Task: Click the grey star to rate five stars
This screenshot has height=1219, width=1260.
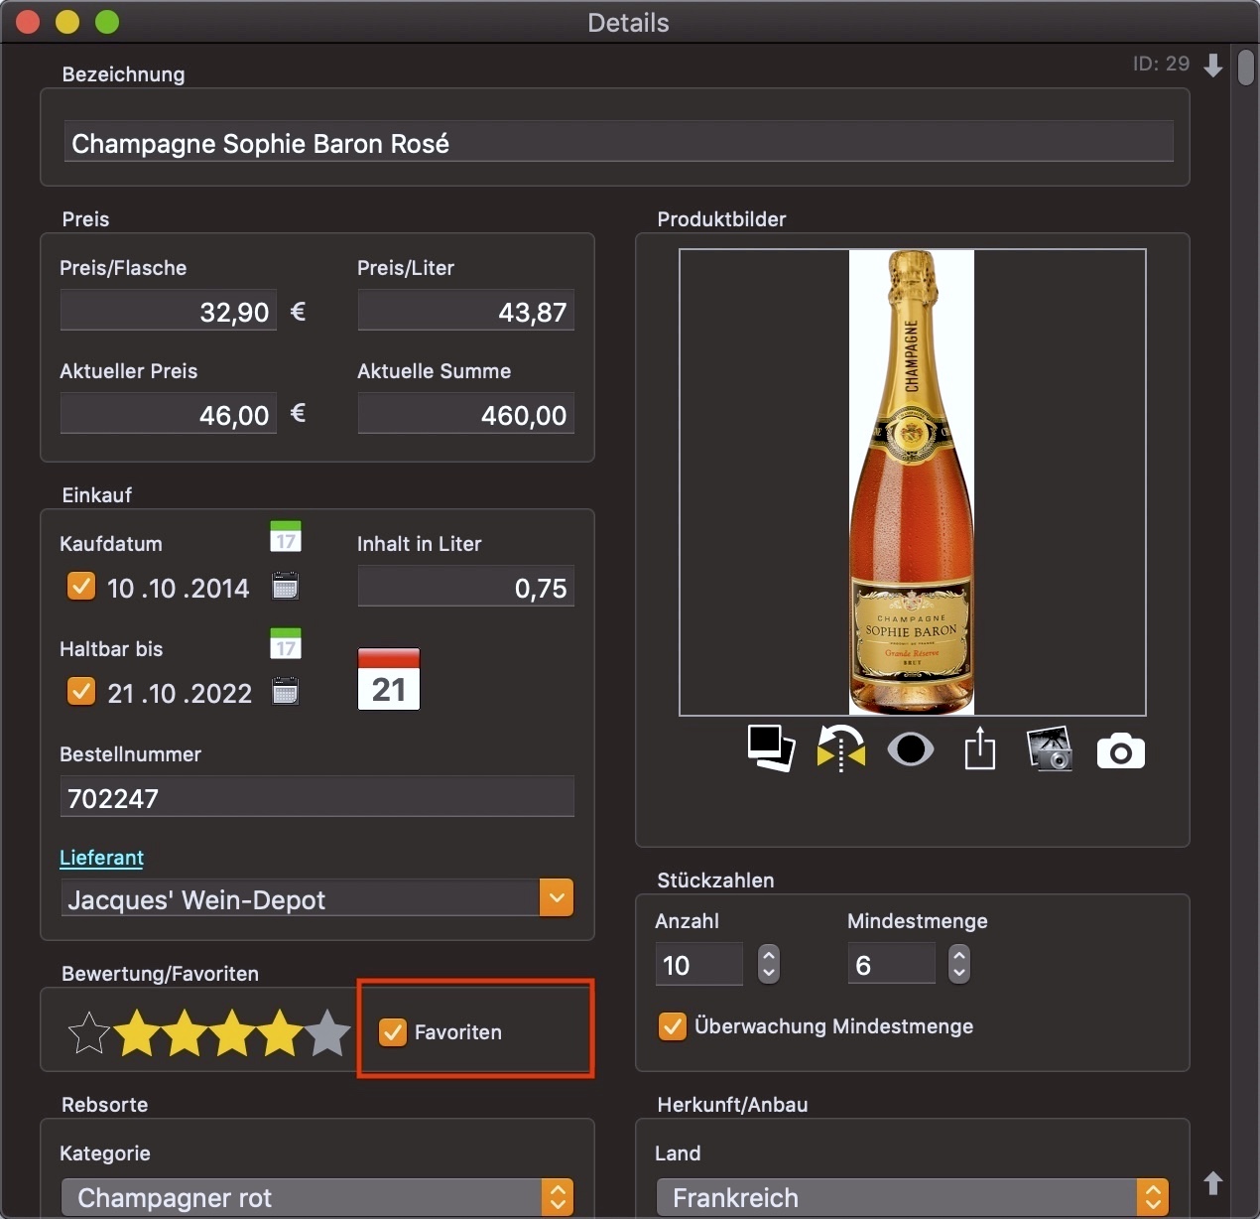Action: click(x=327, y=1032)
